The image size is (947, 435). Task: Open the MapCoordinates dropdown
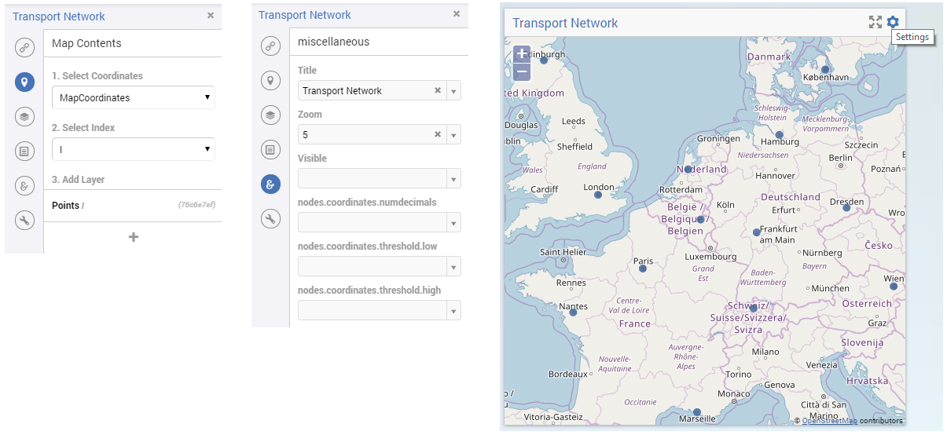(133, 97)
